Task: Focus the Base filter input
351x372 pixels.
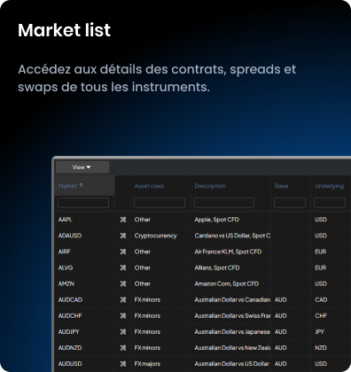Action: pyautogui.click(x=290, y=203)
